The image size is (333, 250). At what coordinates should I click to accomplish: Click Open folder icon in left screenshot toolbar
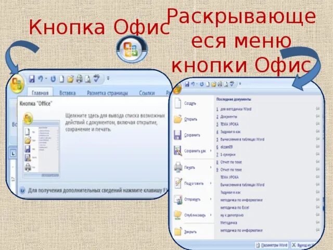[x=70, y=79]
